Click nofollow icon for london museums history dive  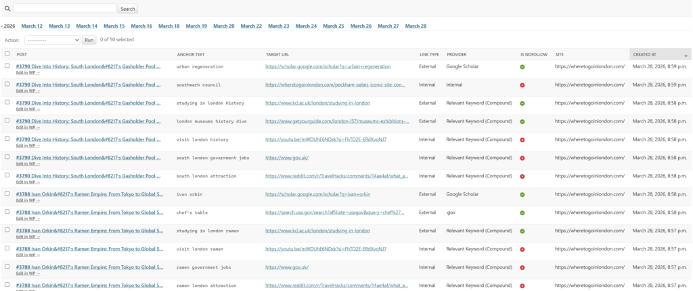[x=522, y=122]
